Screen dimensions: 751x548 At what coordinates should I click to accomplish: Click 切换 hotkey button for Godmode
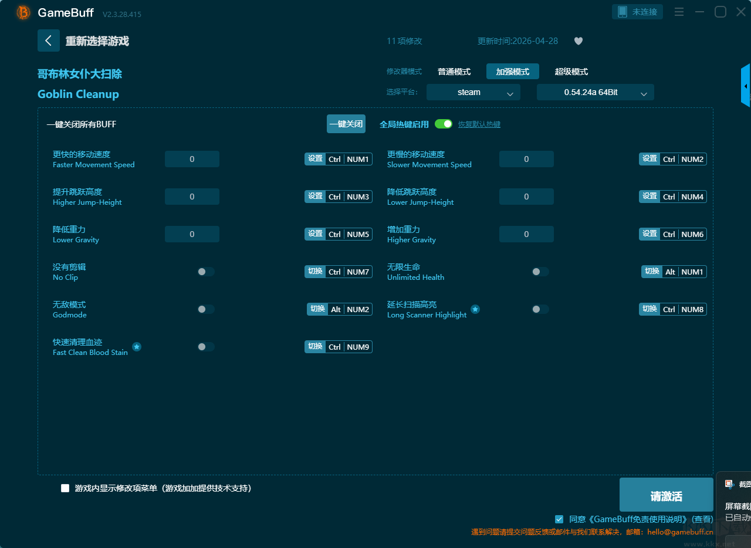(x=317, y=309)
